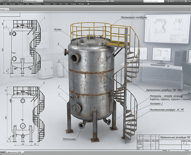Open the workspace combo box in title bar
This screenshot has height=155, width=191.
point(33,1)
